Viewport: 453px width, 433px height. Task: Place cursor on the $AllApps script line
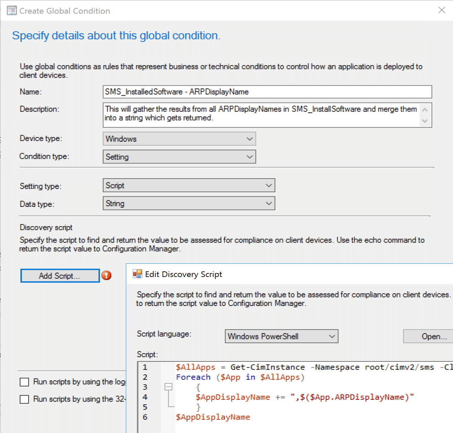pyautogui.click(x=251, y=367)
